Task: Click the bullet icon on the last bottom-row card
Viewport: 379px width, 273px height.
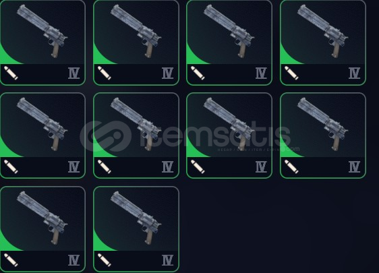Action: click(105, 260)
